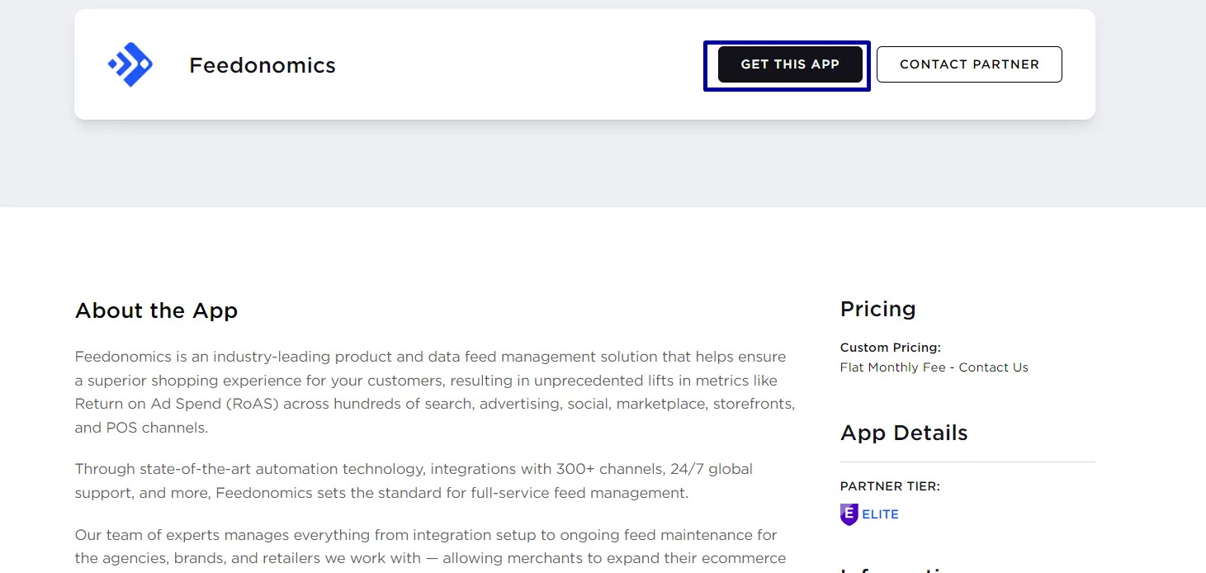Click paragraph starting "Through state-of-the-art automation"
This screenshot has height=573, width=1206.
414,481
